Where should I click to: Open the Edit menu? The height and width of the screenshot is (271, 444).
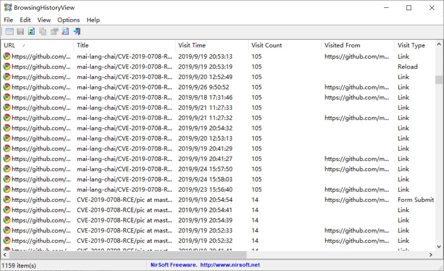[25, 20]
